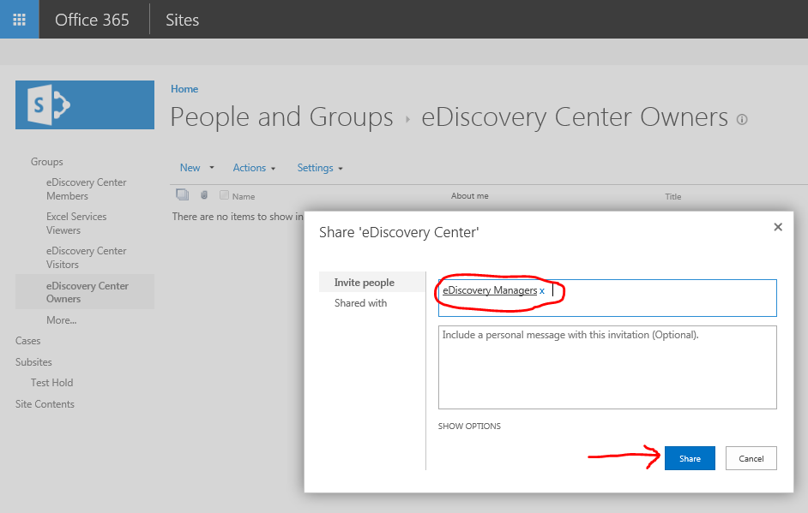Click the eDiscovery Managers recipient entry
808x513 pixels.
[490, 290]
